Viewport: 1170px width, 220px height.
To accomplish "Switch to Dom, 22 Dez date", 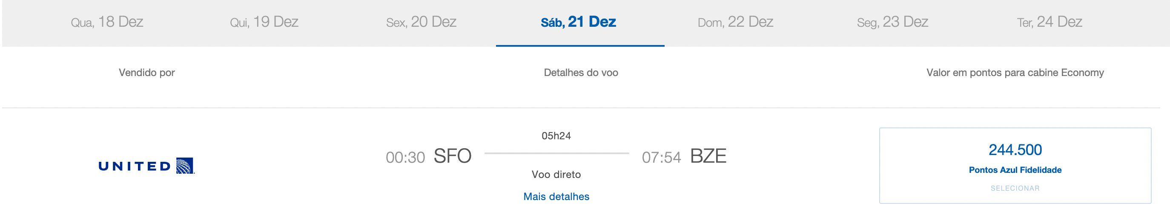I will pyautogui.click(x=735, y=22).
